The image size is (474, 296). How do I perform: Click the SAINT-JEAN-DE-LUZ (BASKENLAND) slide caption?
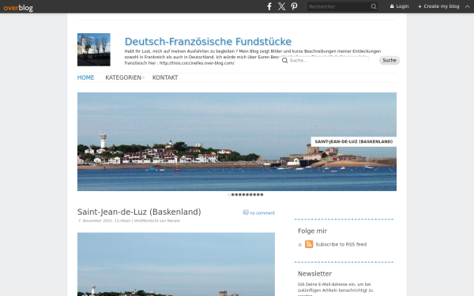[354, 141]
